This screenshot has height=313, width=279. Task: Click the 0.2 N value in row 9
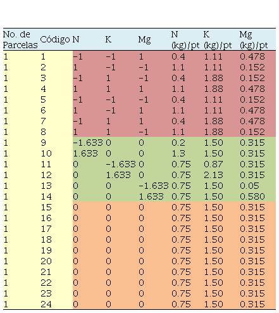178,143
